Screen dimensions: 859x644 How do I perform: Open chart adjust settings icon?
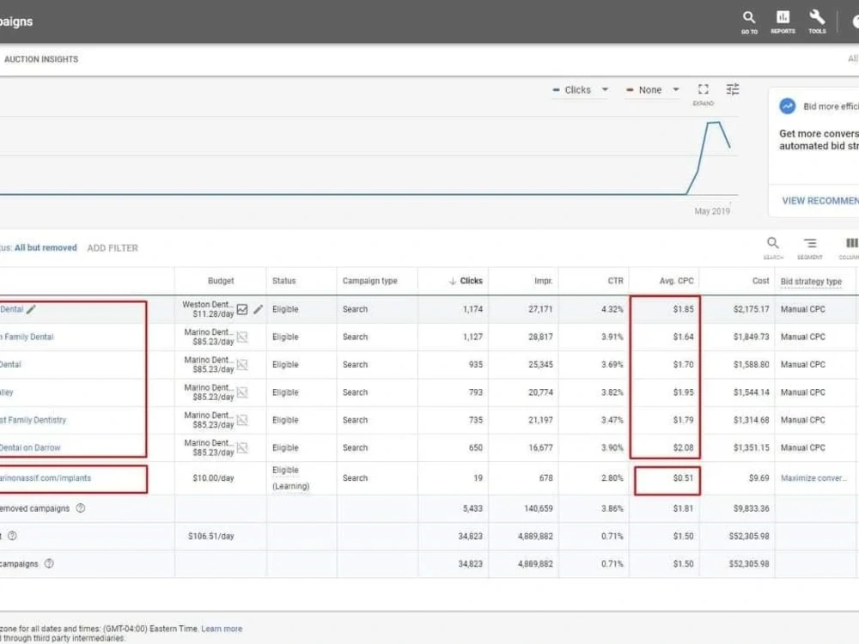[733, 89]
